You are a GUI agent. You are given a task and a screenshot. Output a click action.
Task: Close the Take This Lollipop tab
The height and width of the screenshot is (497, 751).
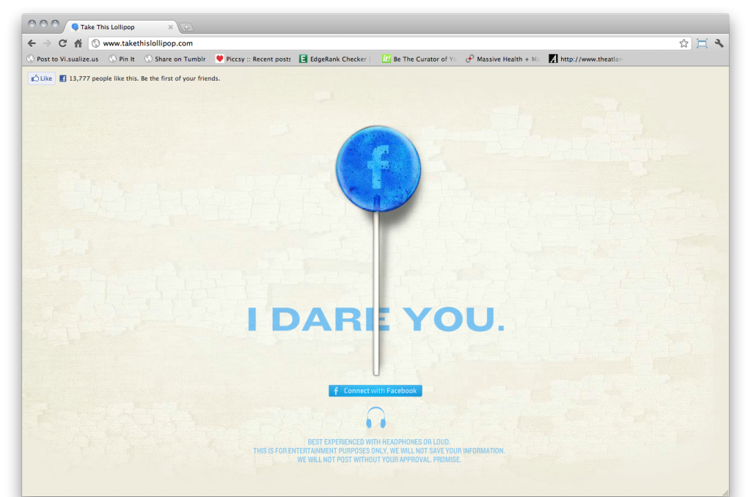click(170, 27)
